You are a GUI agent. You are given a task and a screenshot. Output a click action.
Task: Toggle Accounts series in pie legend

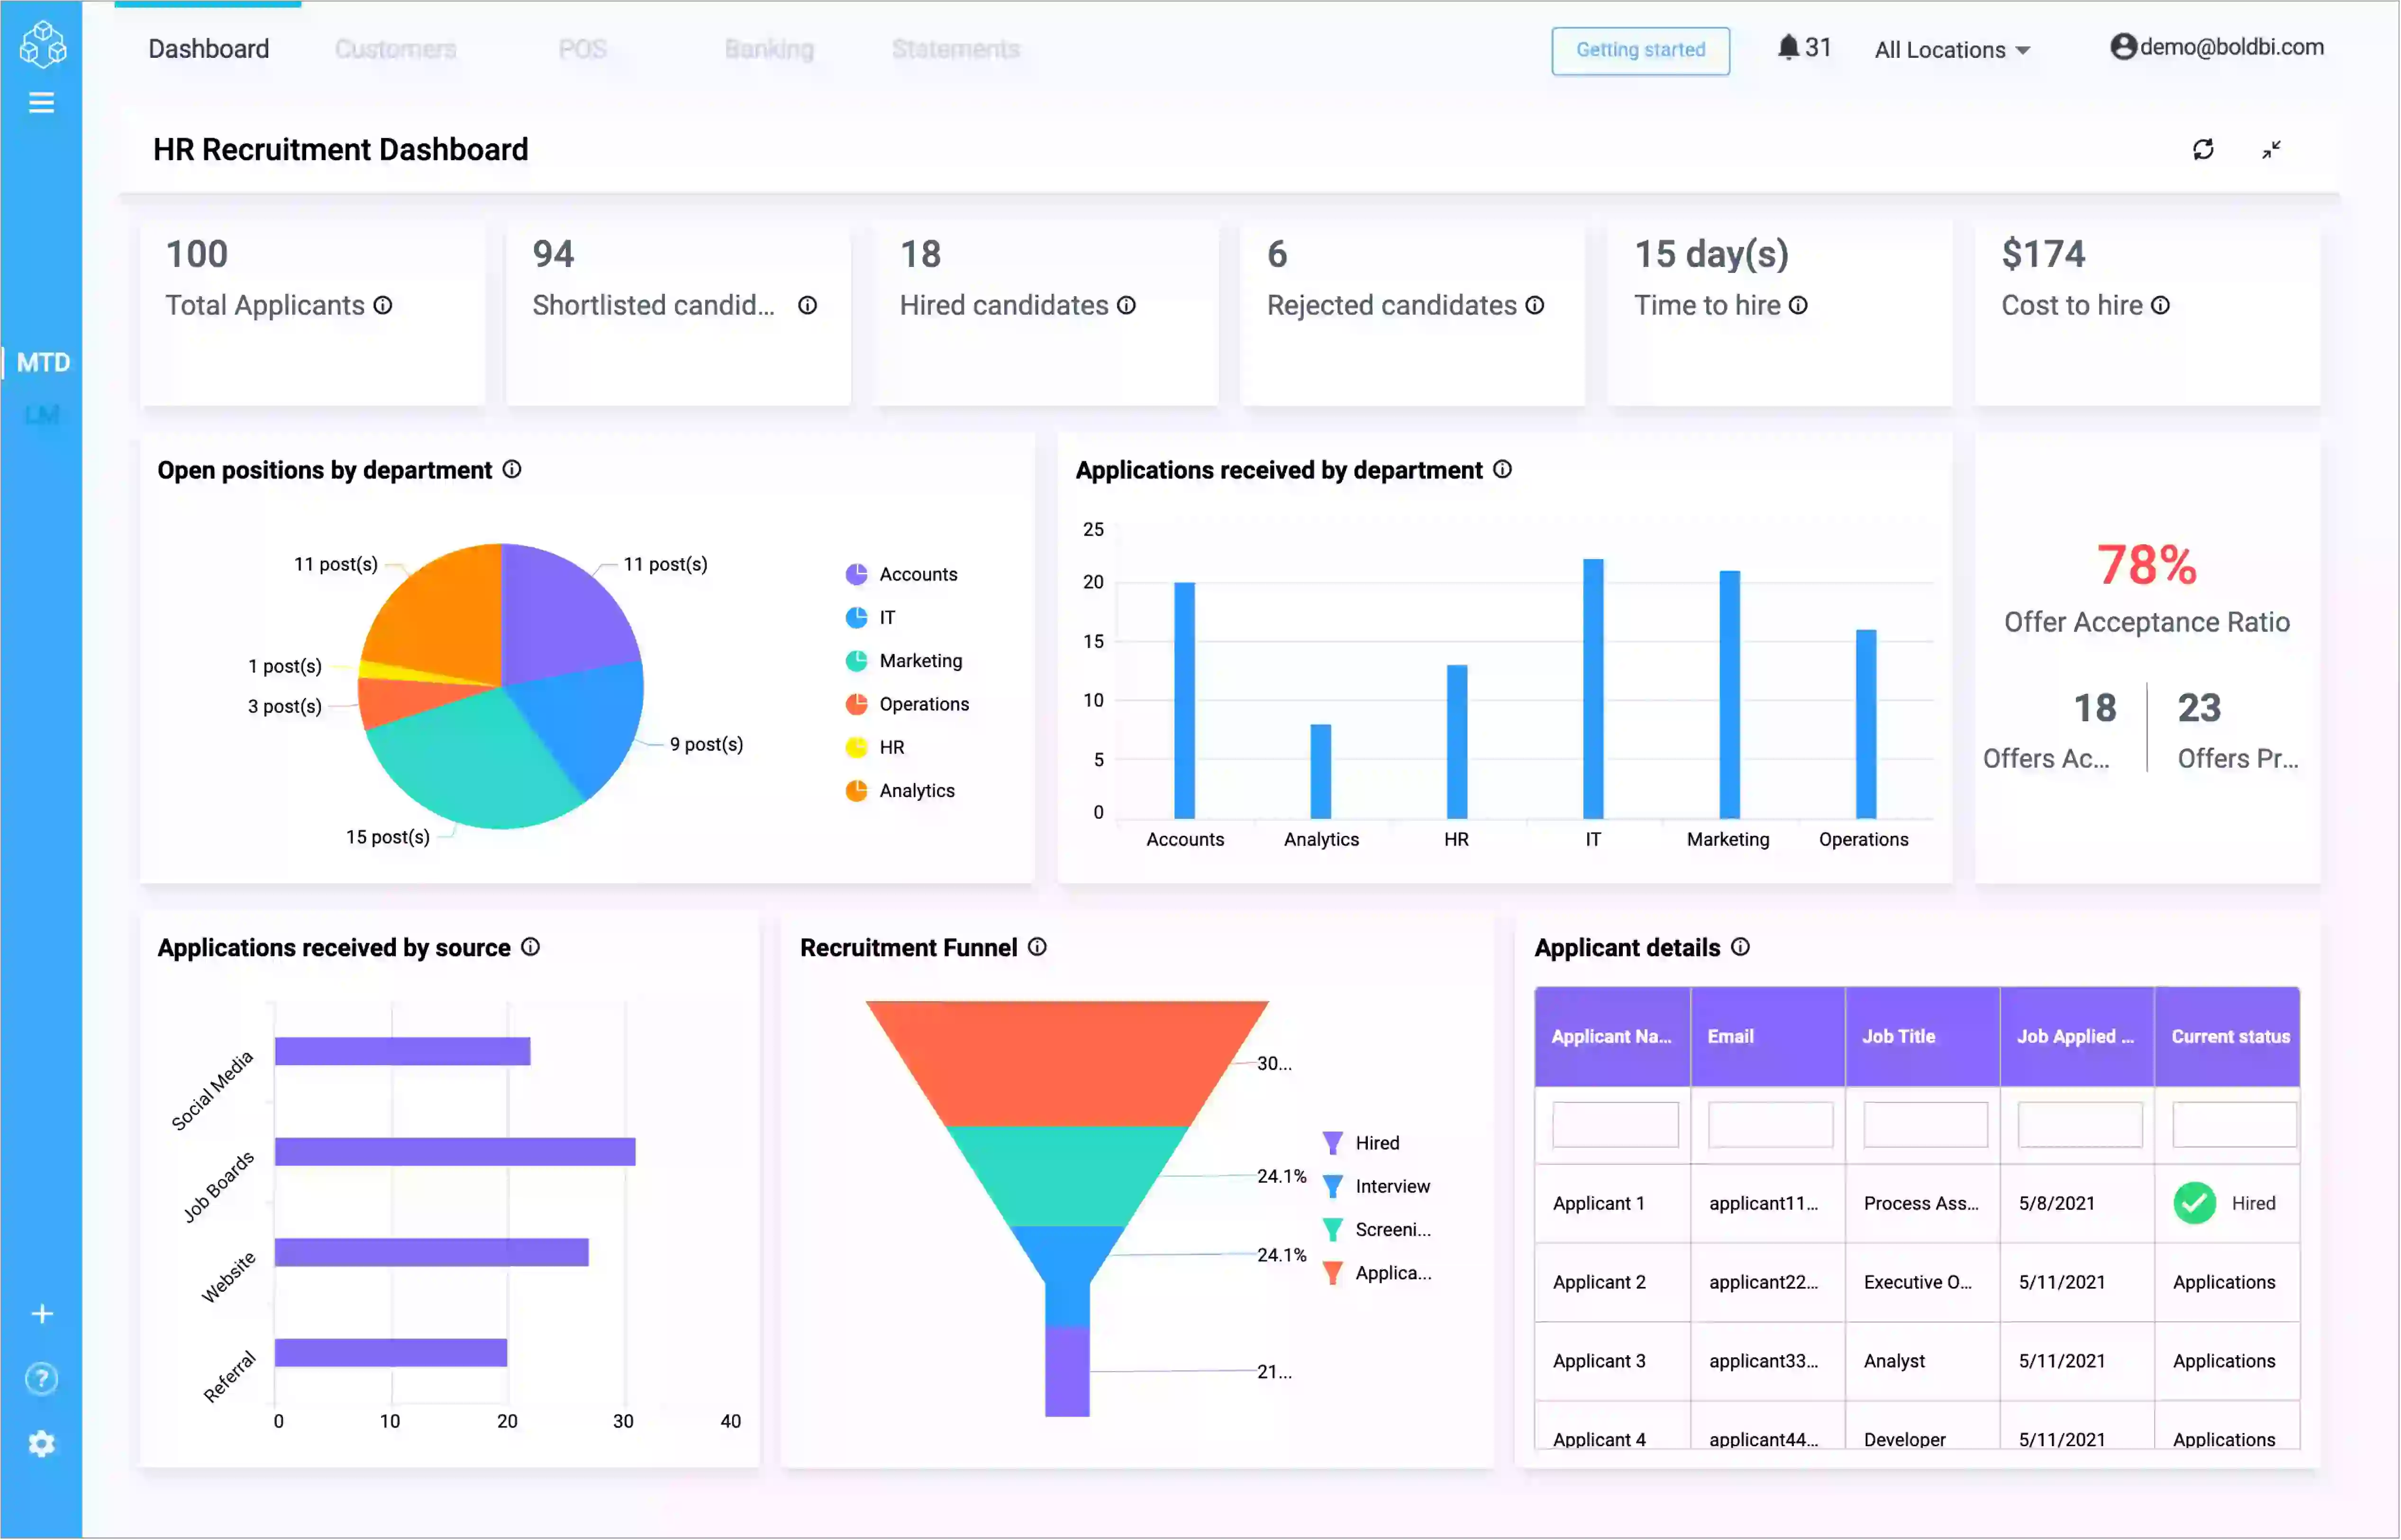[x=902, y=575]
